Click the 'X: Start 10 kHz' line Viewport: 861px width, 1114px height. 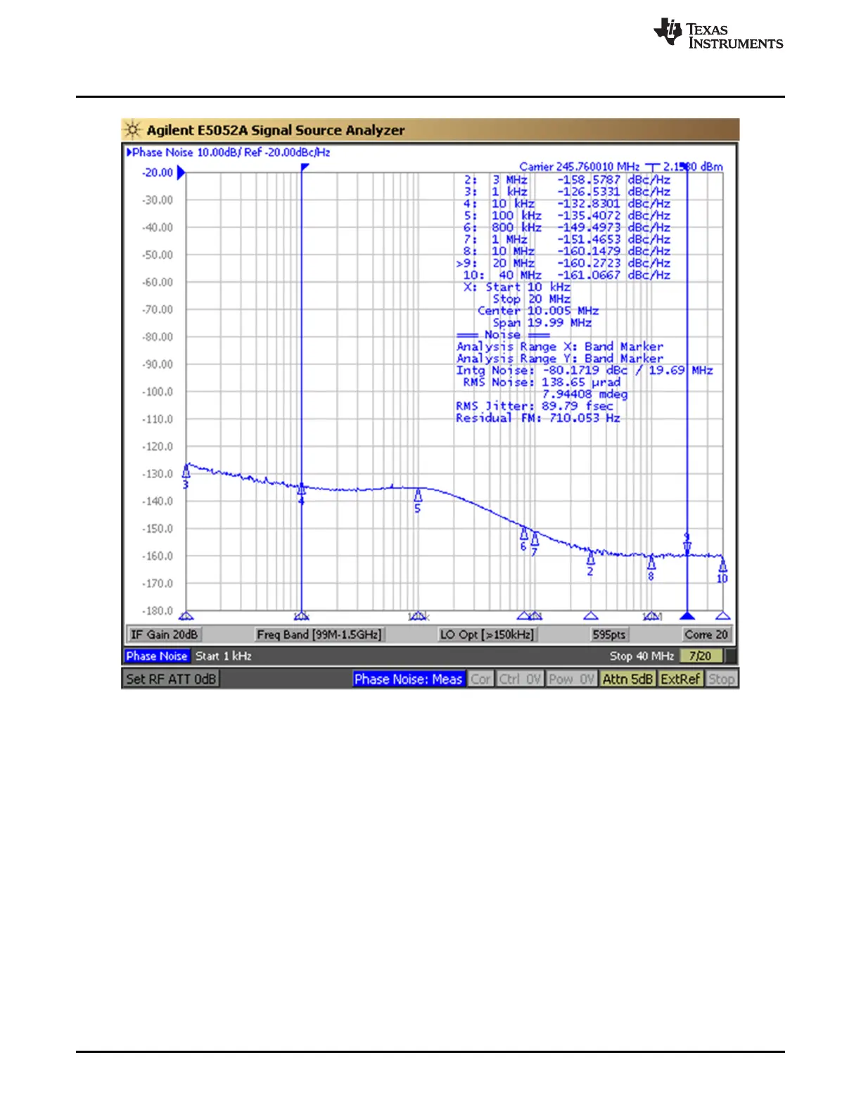[517, 287]
